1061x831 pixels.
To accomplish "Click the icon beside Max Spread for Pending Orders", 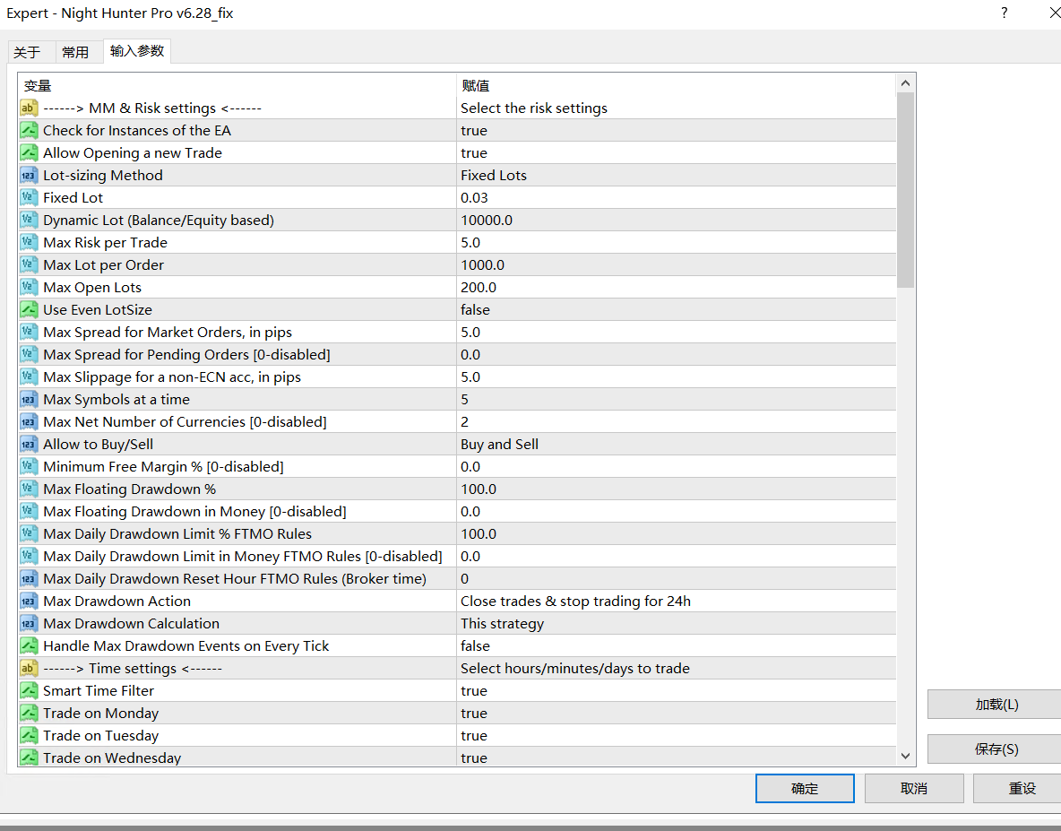I will tap(29, 354).
